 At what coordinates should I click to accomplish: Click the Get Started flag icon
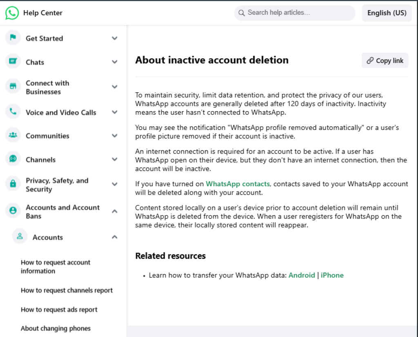(x=13, y=38)
